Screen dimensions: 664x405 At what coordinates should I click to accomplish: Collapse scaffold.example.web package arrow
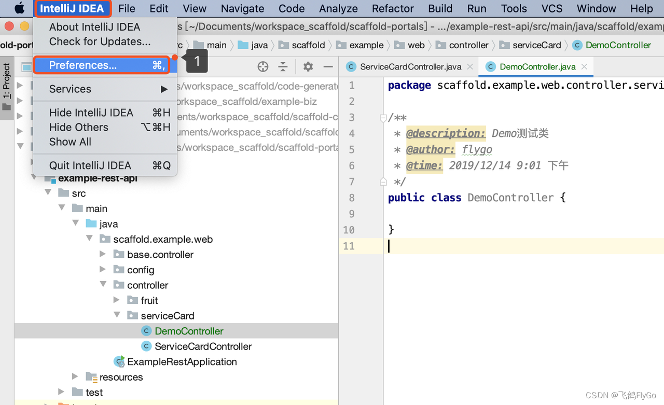89,239
